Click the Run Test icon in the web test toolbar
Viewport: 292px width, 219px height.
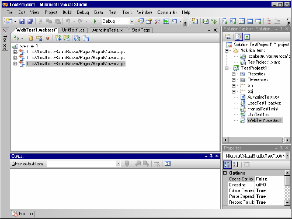pyautogui.click(x=16, y=39)
